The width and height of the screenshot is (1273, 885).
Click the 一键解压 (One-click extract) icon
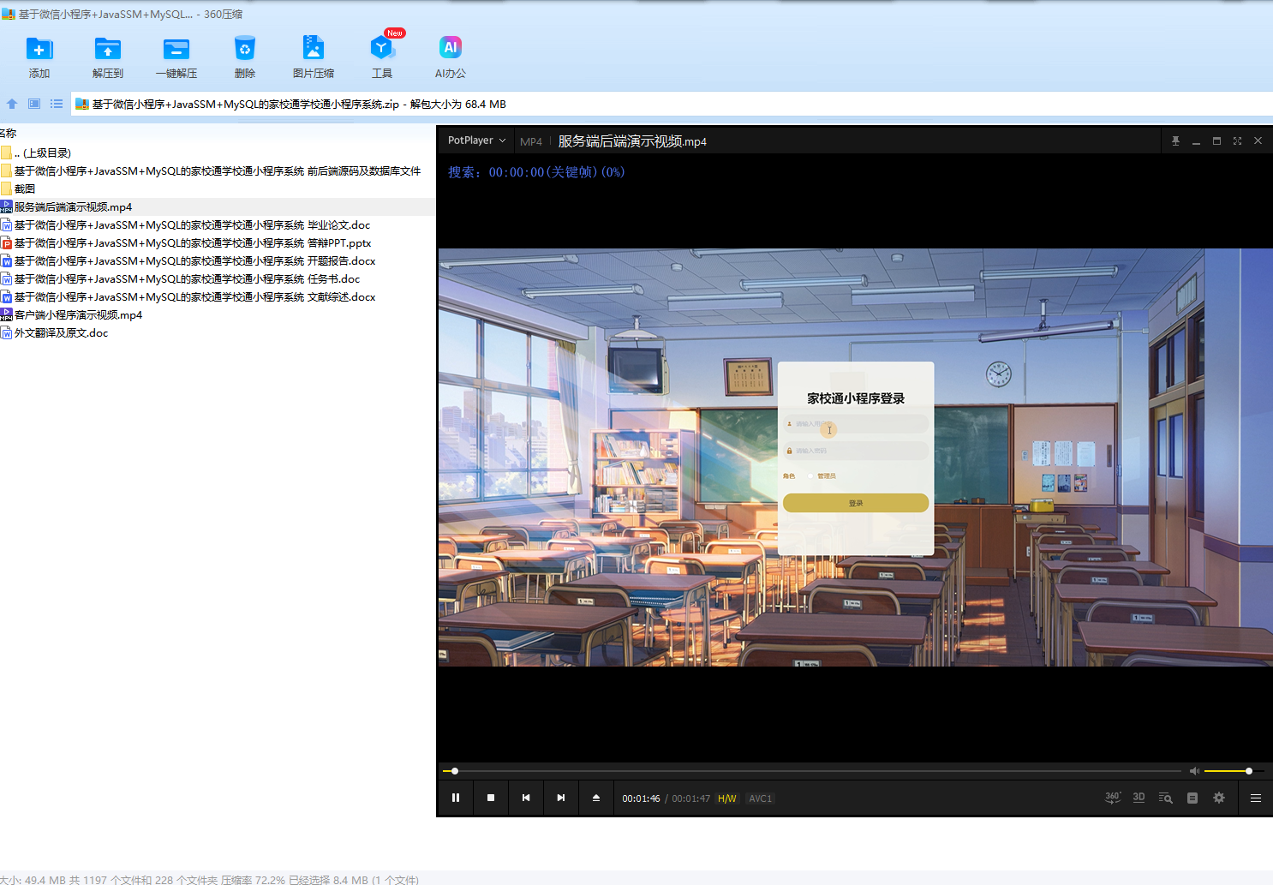pos(176,57)
